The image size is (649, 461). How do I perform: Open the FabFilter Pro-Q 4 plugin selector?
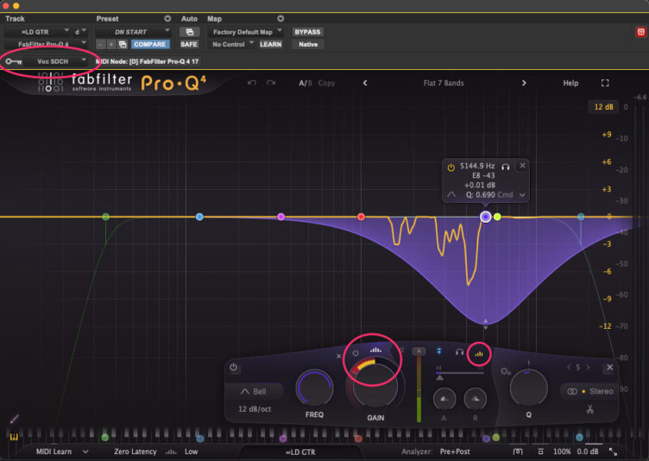point(47,44)
